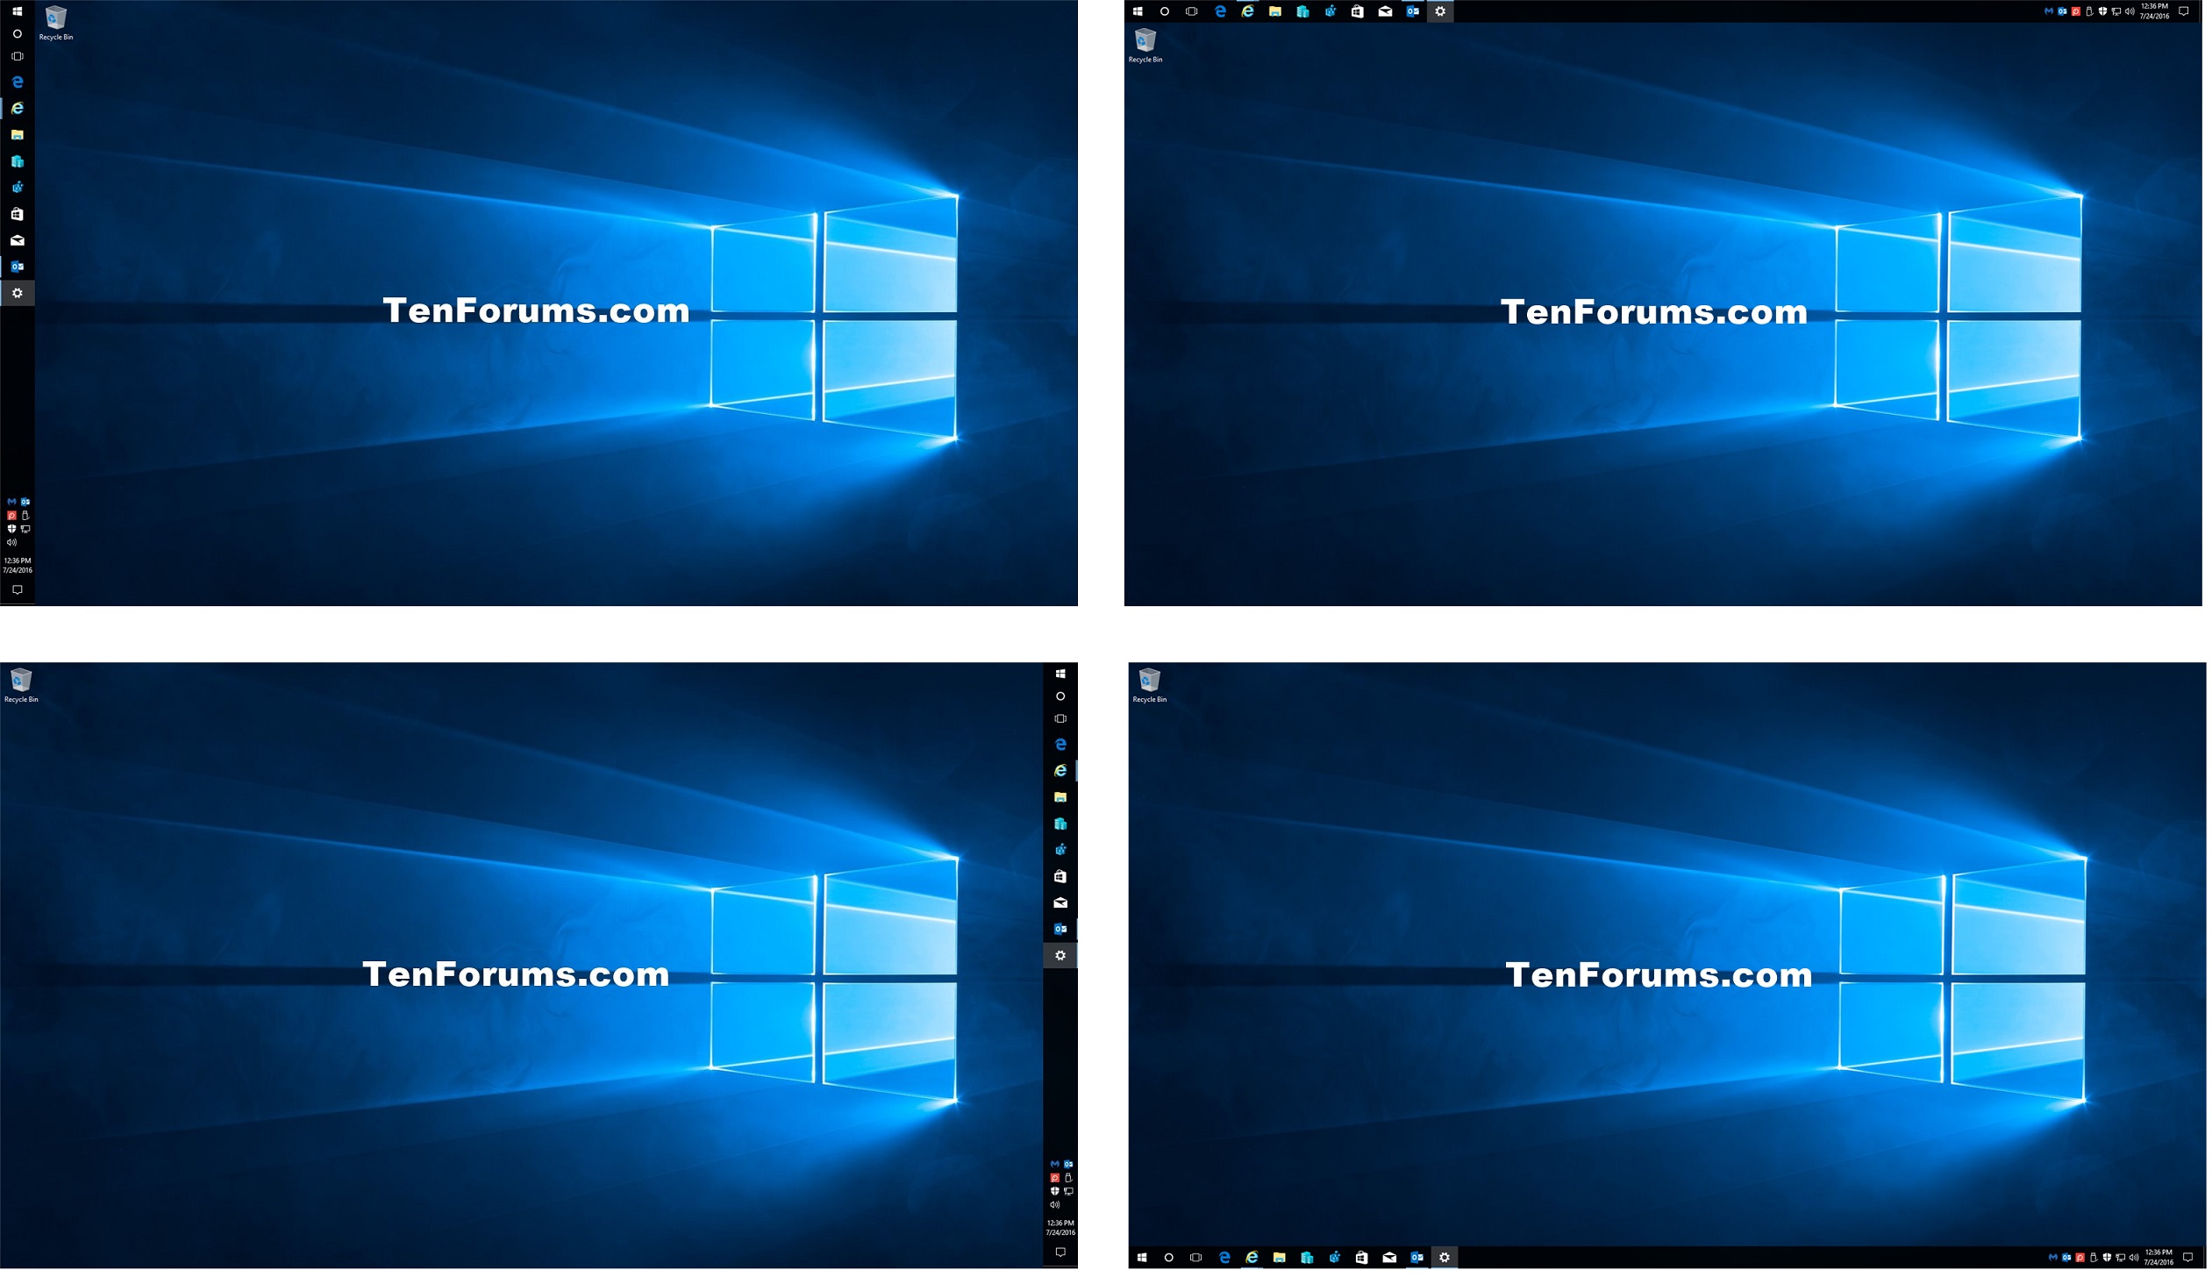
Task: Click volume icon on the top taskbar
Action: pyautogui.click(x=2130, y=11)
